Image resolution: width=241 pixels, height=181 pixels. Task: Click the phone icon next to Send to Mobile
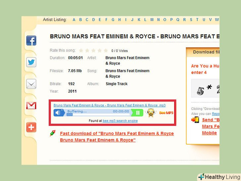pyautogui.click(x=195, y=120)
